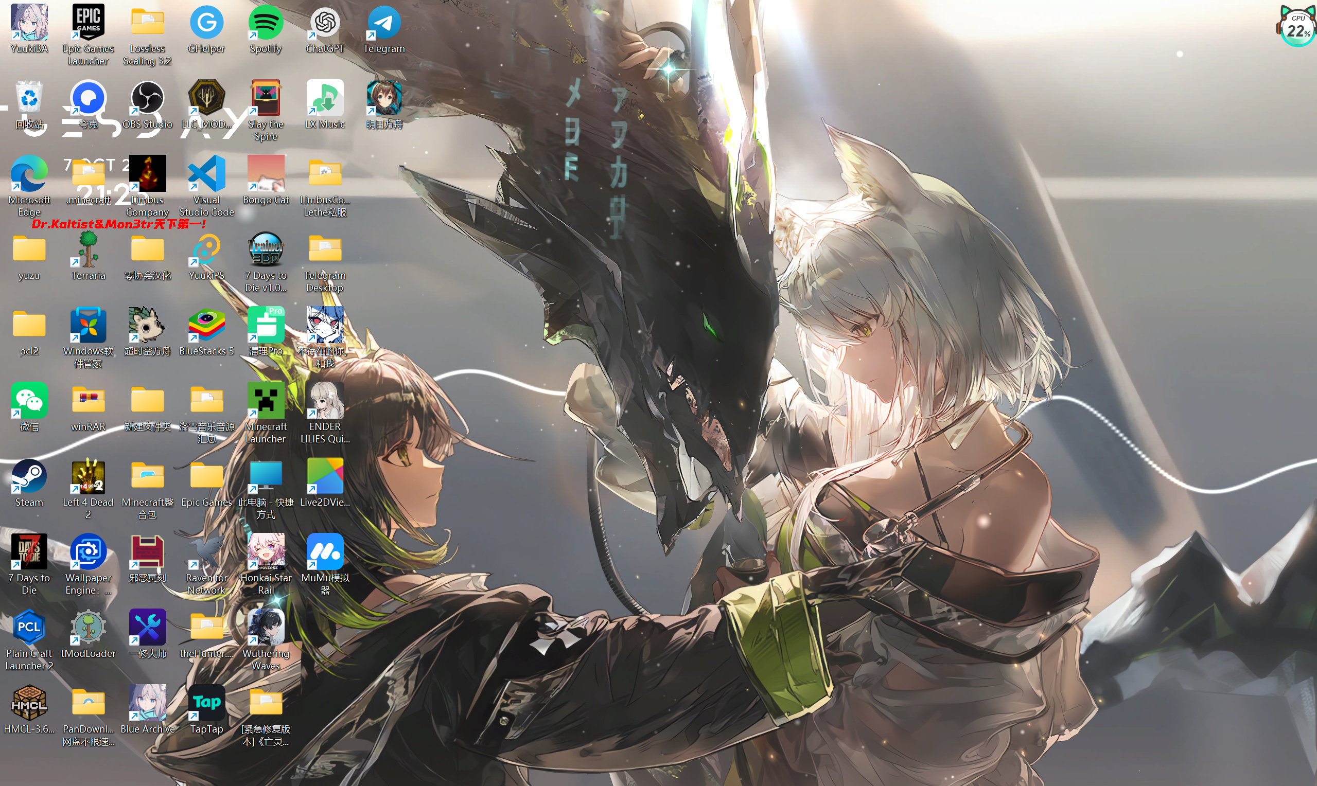Select the Bongo Cat shortcut
The width and height of the screenshot is (1317, 786).
266,174
